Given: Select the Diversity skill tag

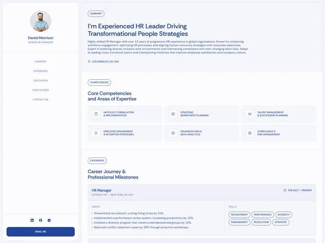Looking at the screenshot, I should (x=284, y=215).
